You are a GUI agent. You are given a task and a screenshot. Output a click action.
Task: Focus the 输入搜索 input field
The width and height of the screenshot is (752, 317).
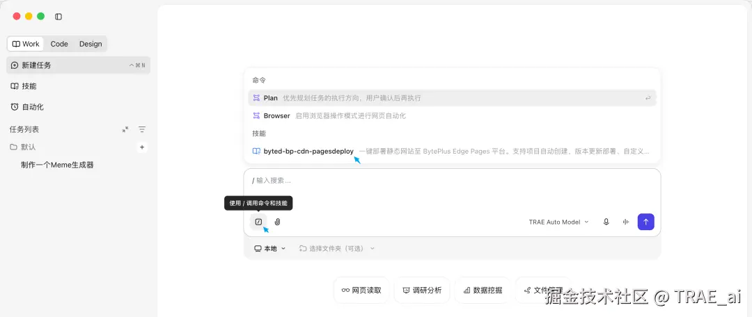452,181
